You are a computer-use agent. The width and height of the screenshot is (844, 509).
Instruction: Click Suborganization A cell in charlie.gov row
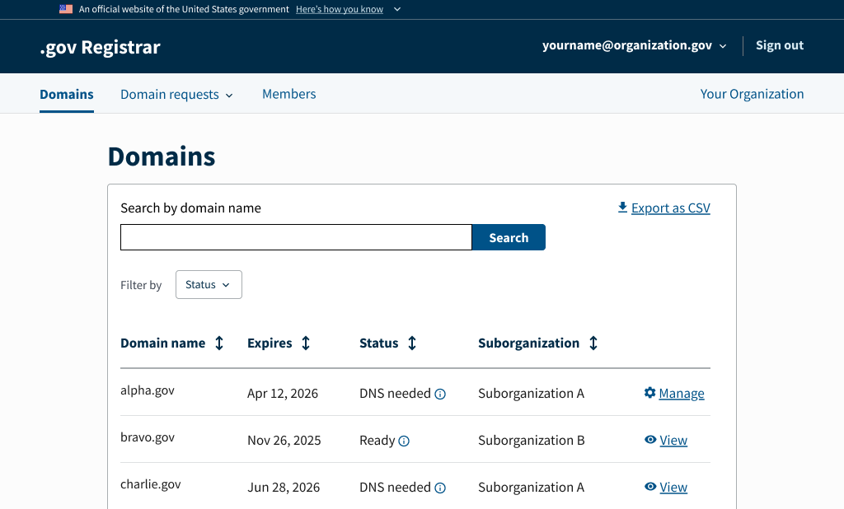(532, 488)
